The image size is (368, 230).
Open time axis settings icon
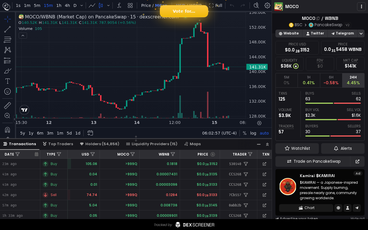coord(259,123)
